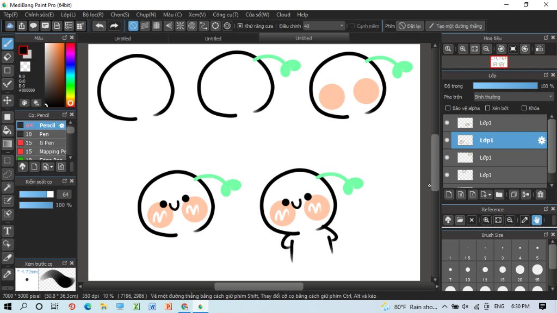Expand the add-layer dropdown arrow in Layers panel

coord(490,195)
